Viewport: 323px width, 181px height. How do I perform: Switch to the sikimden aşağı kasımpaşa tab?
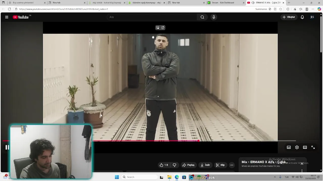click(x=146, y=3)
